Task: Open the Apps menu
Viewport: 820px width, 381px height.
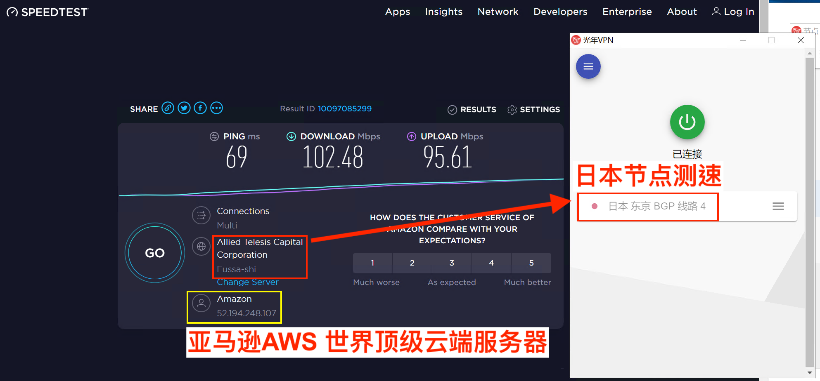Action: (x=398, y=12)
